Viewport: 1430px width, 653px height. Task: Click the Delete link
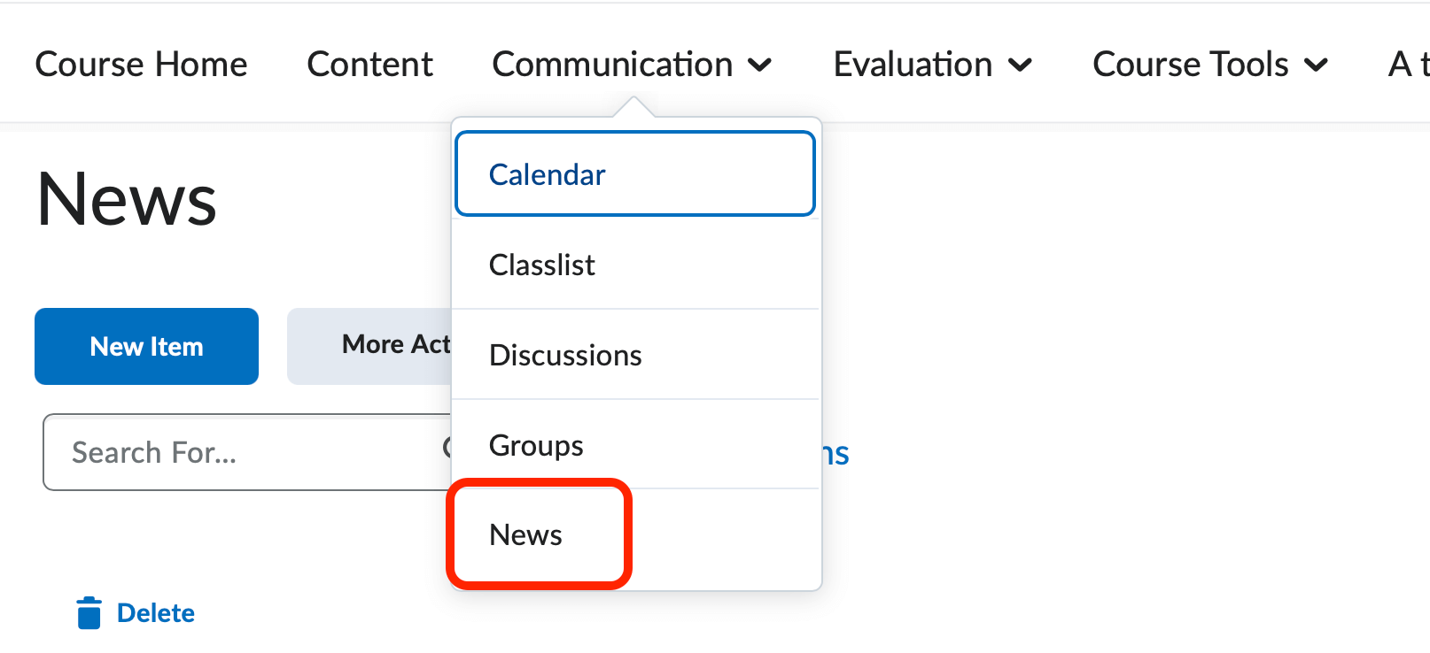(155, 611)
